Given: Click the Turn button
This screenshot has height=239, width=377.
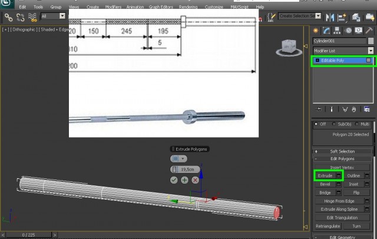Looking at the screenshot, I should [356, 226].
